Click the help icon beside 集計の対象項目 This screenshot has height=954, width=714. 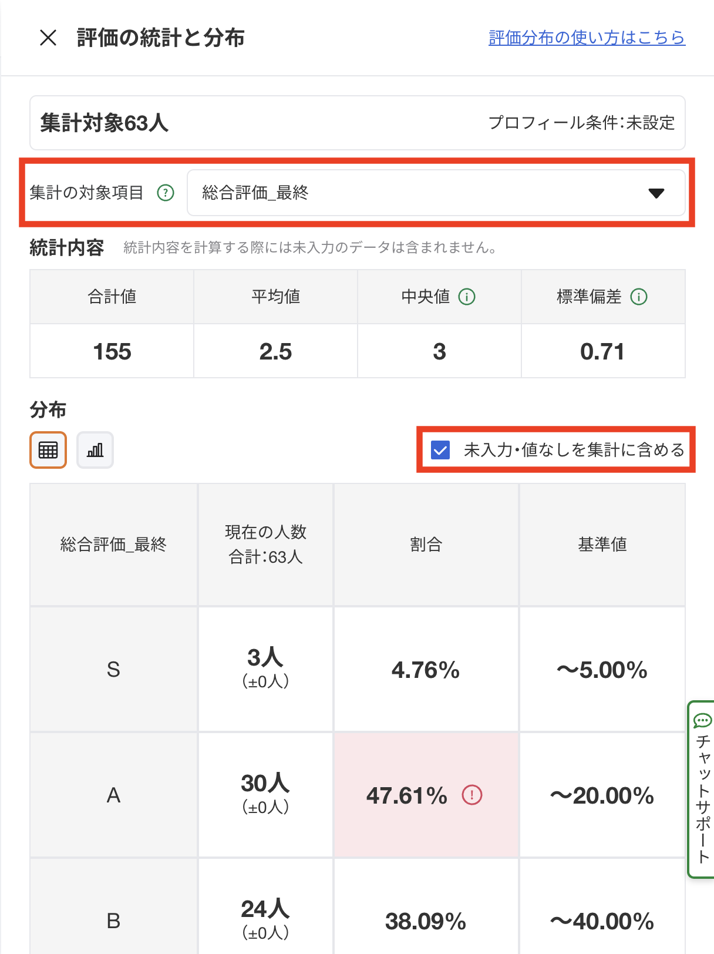166,193
